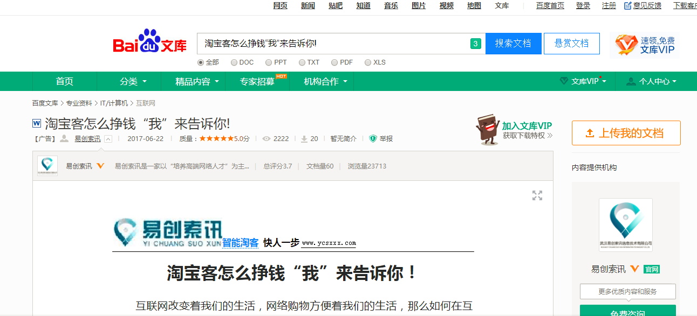
Task: Expand the 个人中心 dropdown
Action: [674, 82]
